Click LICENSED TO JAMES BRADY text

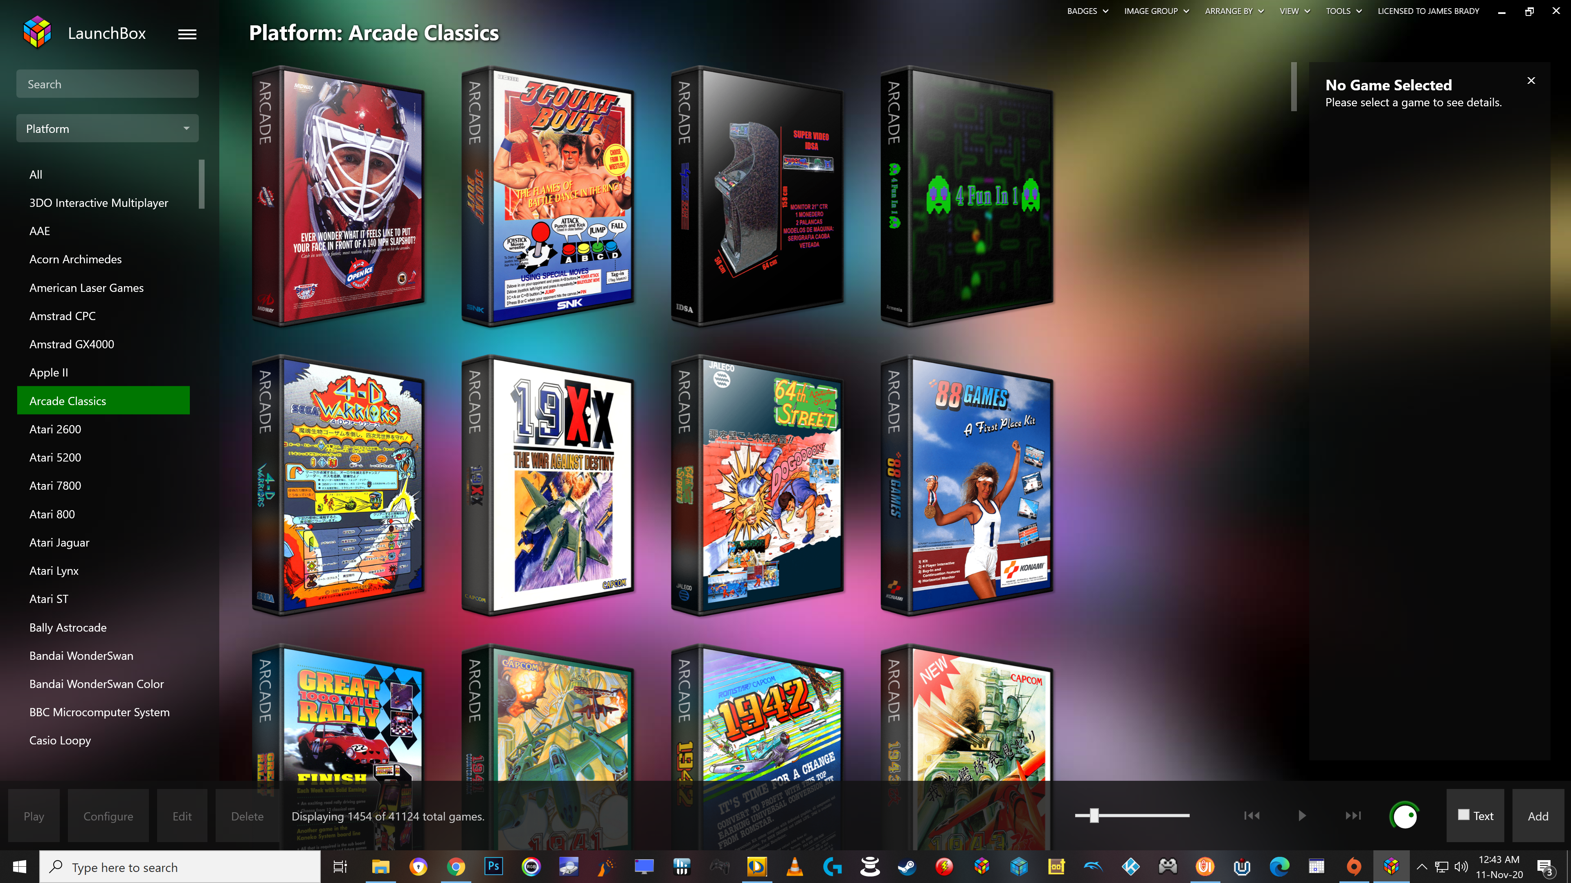1428,11
